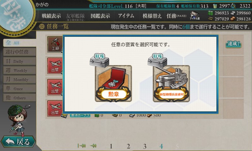
Task: Show 遂行中任務 in-progress quests
Action: pos(20,52)
